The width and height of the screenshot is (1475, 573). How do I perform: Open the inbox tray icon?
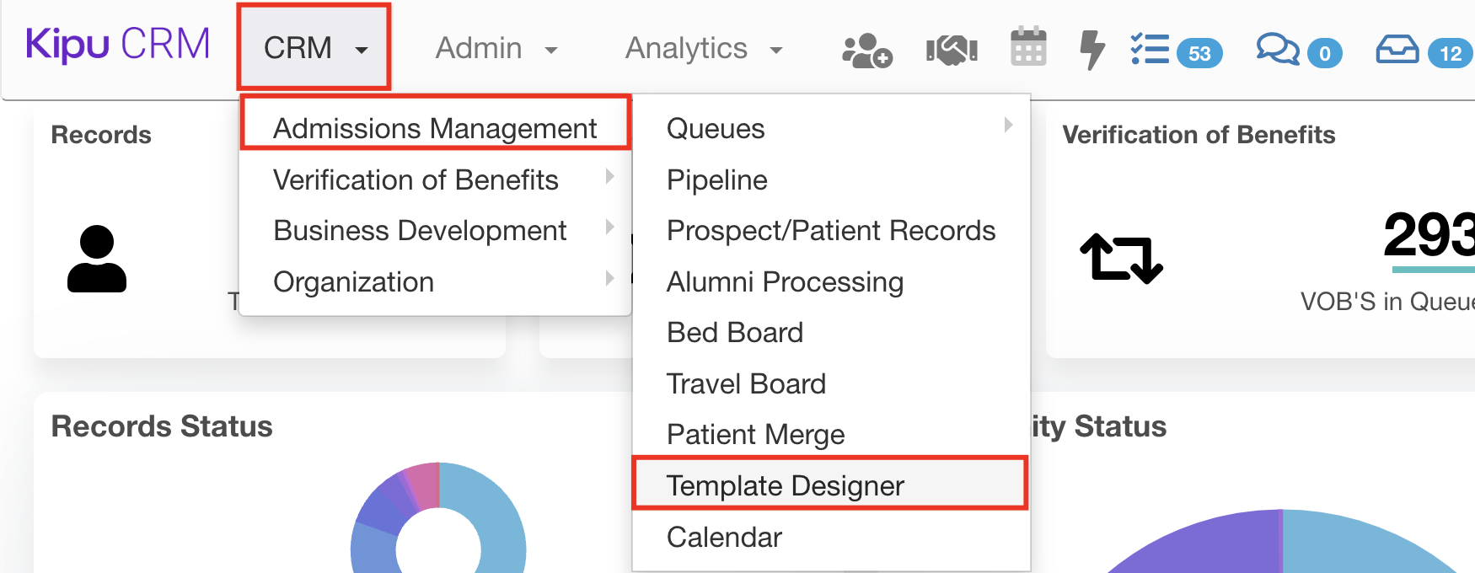pos(1397,50)
